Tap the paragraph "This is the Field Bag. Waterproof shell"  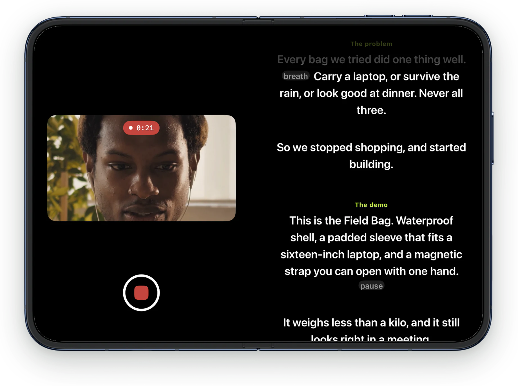point(371,246)
